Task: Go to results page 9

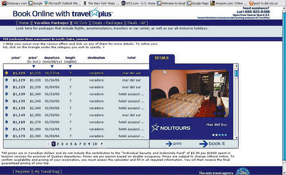Action: pos(89,144)
